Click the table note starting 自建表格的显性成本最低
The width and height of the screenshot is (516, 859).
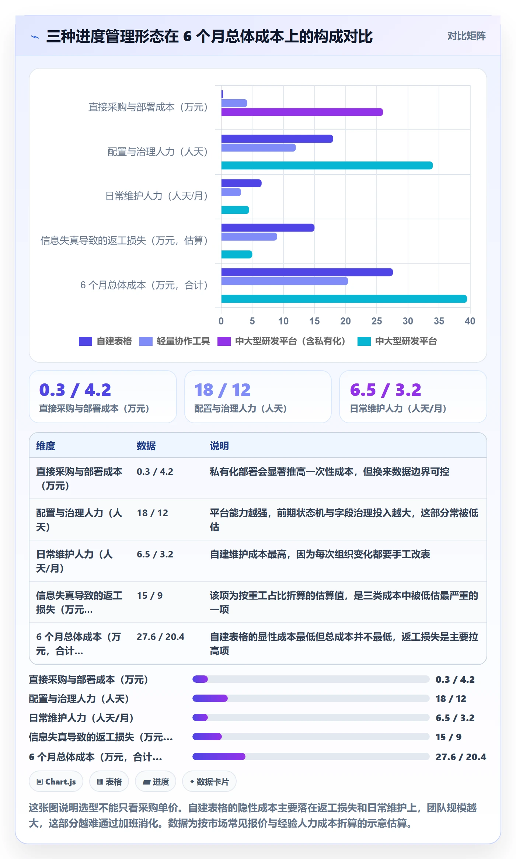[344, 644]
